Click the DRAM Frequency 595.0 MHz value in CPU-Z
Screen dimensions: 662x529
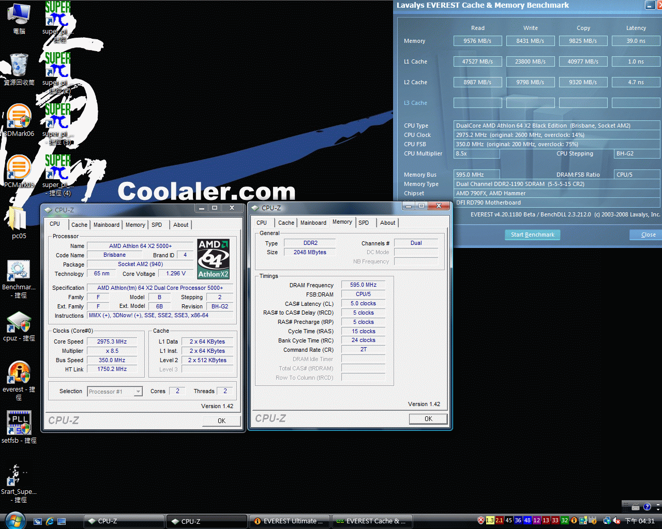(363, 285)
